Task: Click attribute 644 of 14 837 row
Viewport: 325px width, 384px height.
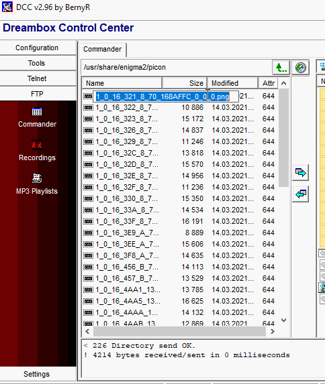Action: [268, 130]
